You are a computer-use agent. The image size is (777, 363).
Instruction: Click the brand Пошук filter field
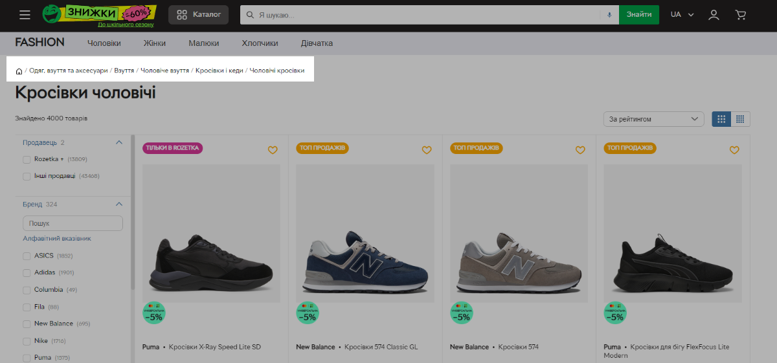coord(73,223)
